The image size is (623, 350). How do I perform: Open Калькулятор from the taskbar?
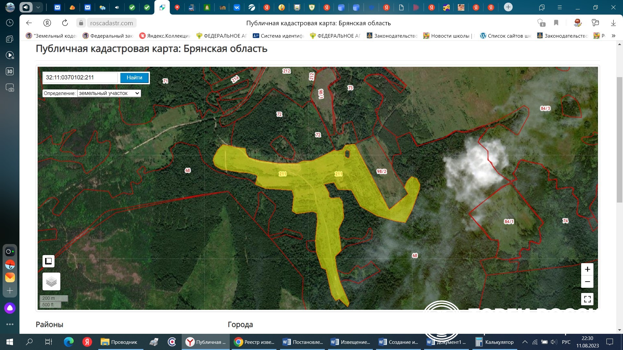pyautogui.click(x=495, y=342)
